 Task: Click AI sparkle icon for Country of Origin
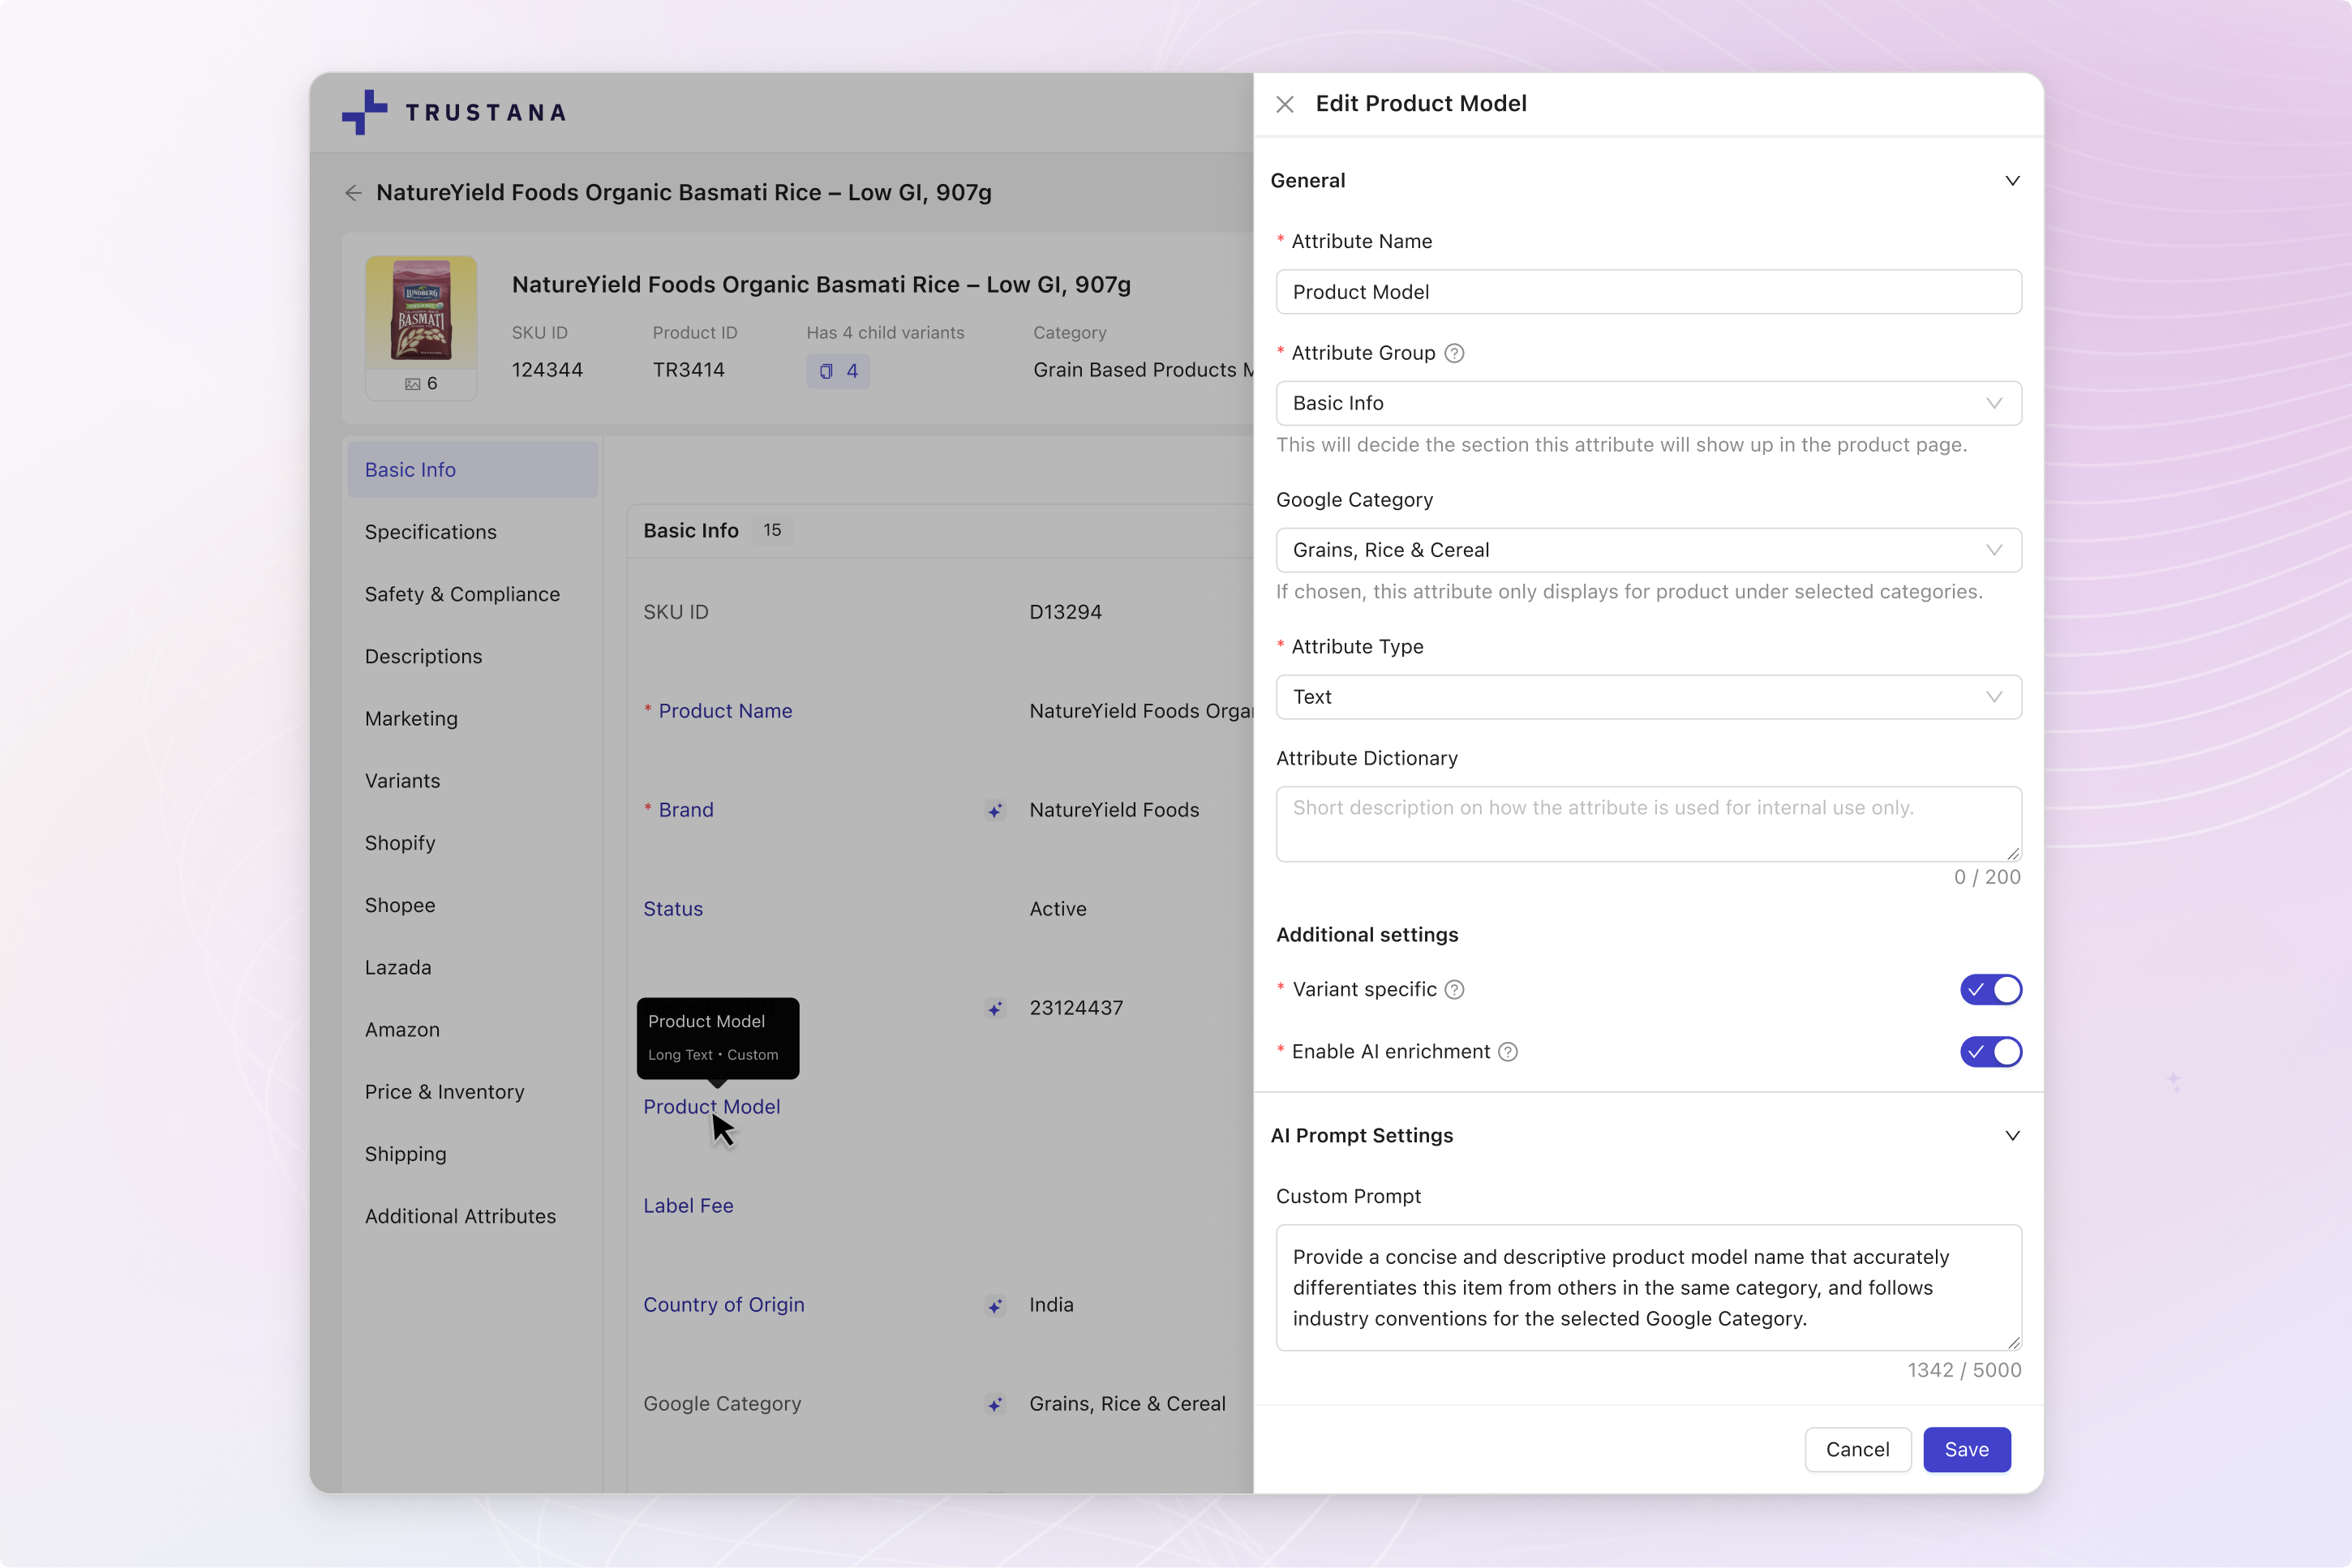[x=994, y=1305]
